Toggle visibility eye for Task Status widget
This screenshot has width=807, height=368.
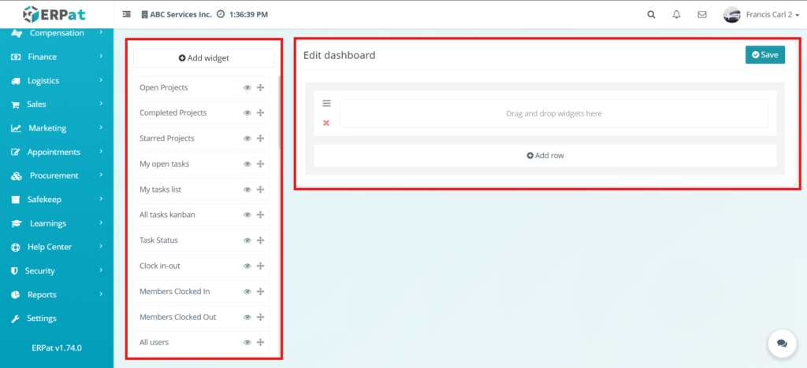(247, 240)
